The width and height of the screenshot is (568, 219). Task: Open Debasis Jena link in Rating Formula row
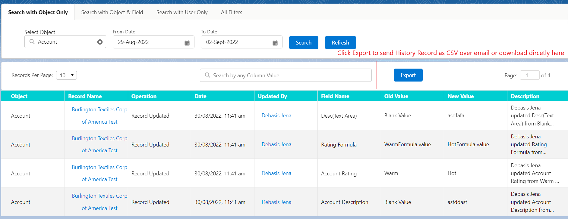[x=276, y=144]
